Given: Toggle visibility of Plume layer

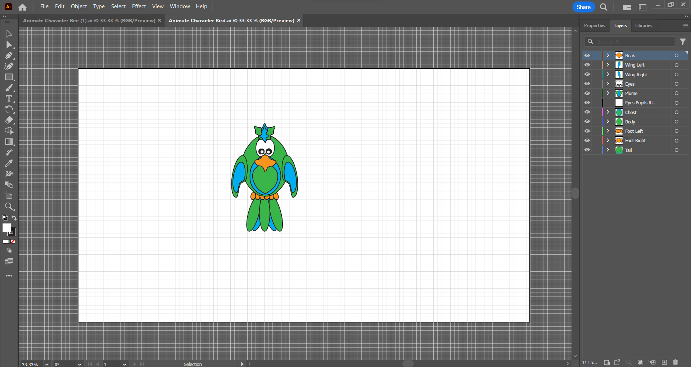Looking at the screenshot, I should pos(587,93).
